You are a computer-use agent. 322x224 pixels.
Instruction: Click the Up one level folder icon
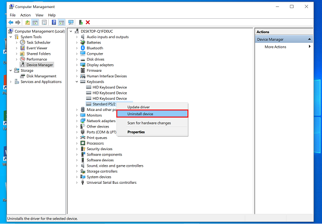coord(27,23)
